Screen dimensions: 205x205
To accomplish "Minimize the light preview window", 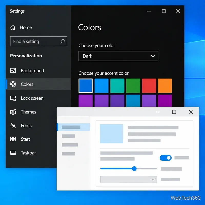I will (x=158, y=112).
